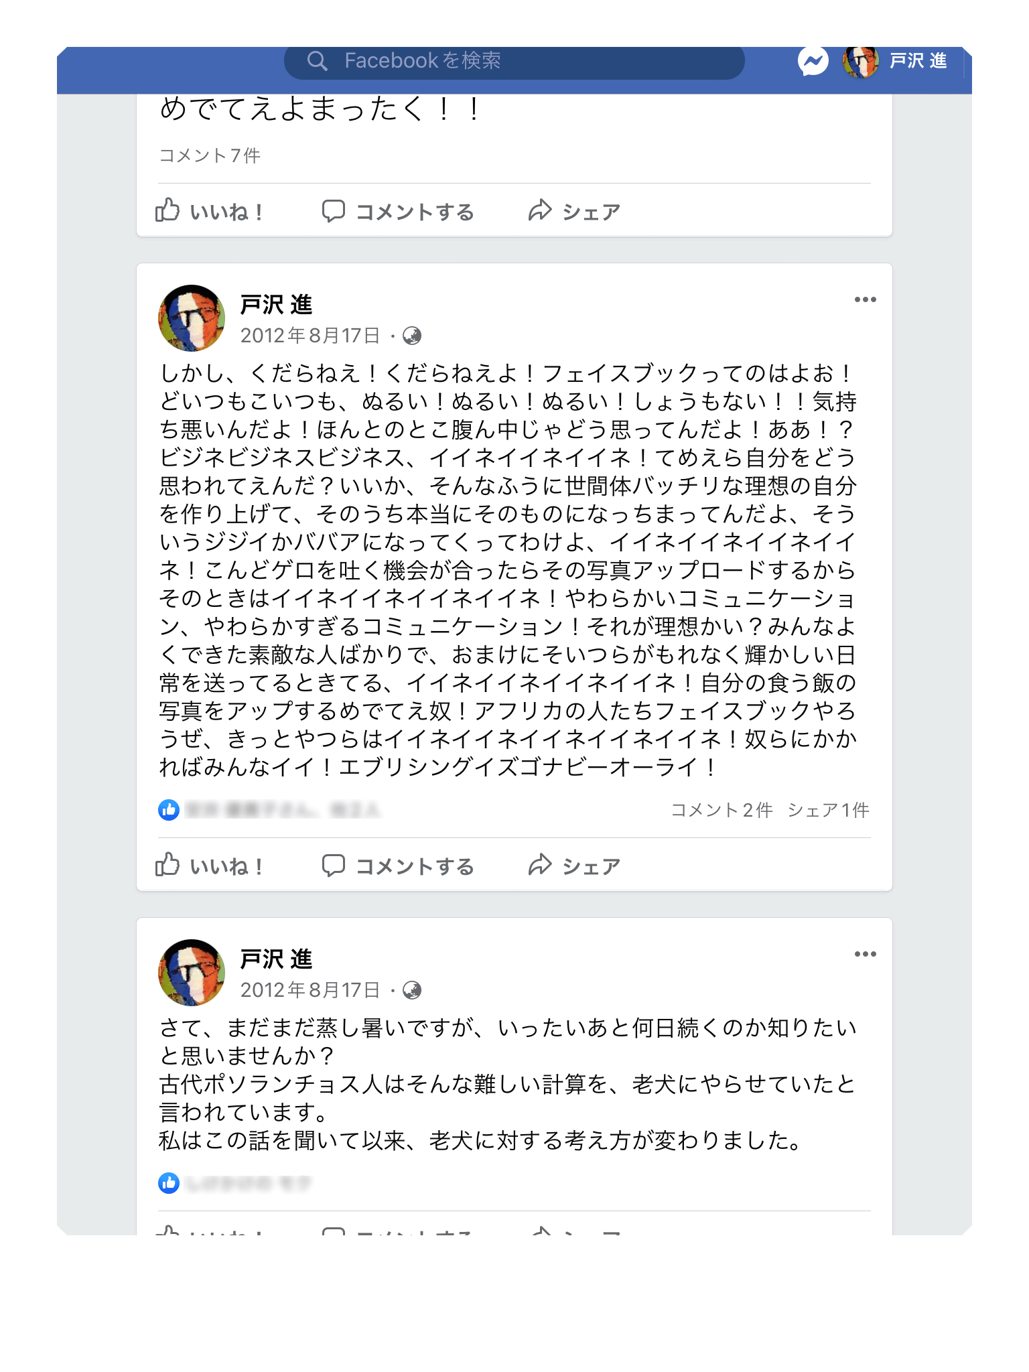The height and width of the screenshot is (1372, 1029).
Task: Comment on the top めでてえよ post
Action: (x=398, y=211)
